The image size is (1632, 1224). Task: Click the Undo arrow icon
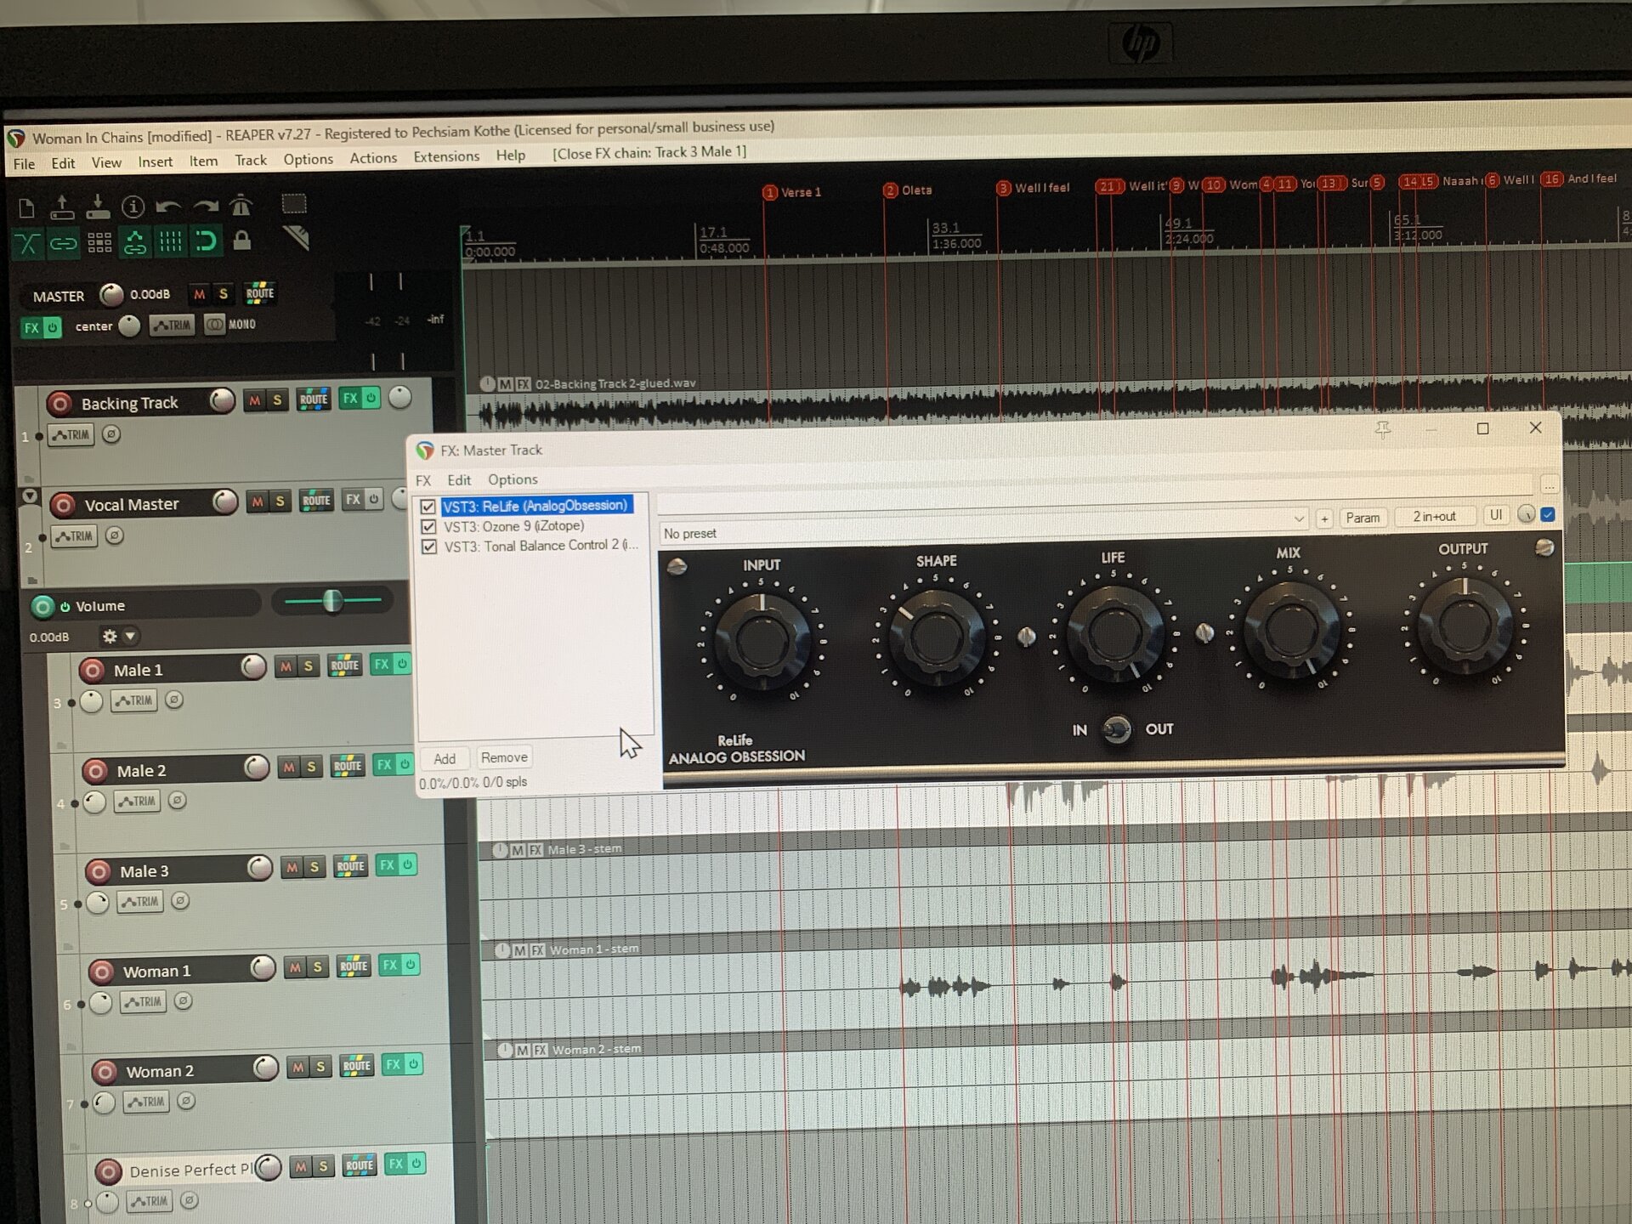[x=168, y=206]
